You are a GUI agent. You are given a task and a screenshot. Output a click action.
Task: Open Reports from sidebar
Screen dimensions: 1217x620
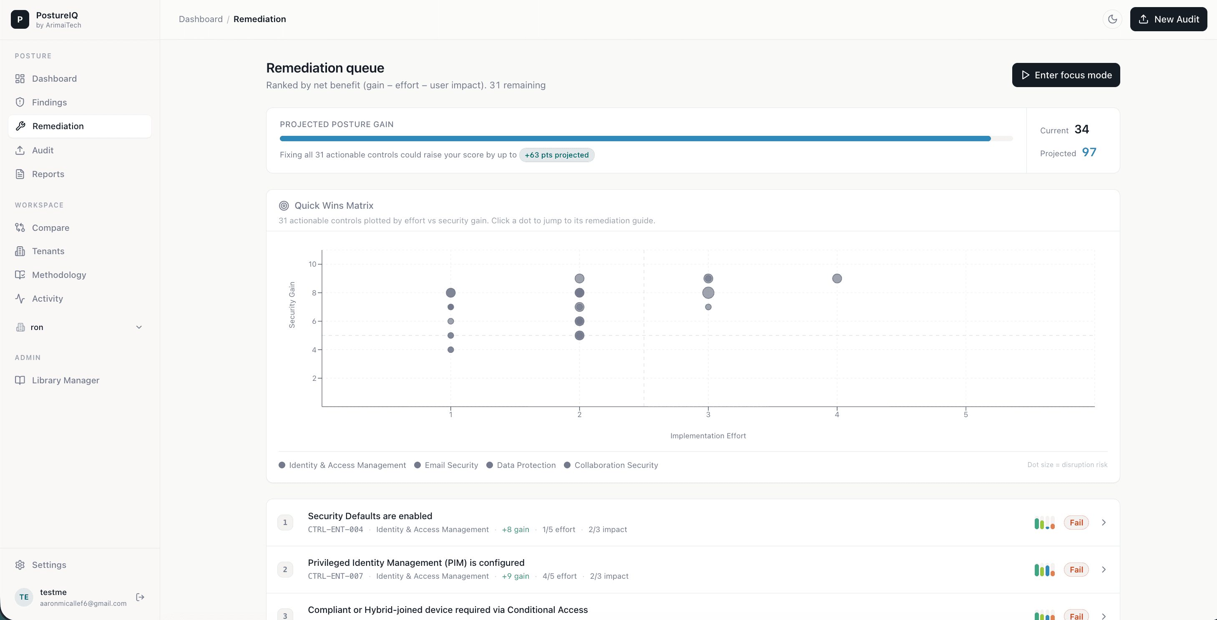[x=79, y=174]
